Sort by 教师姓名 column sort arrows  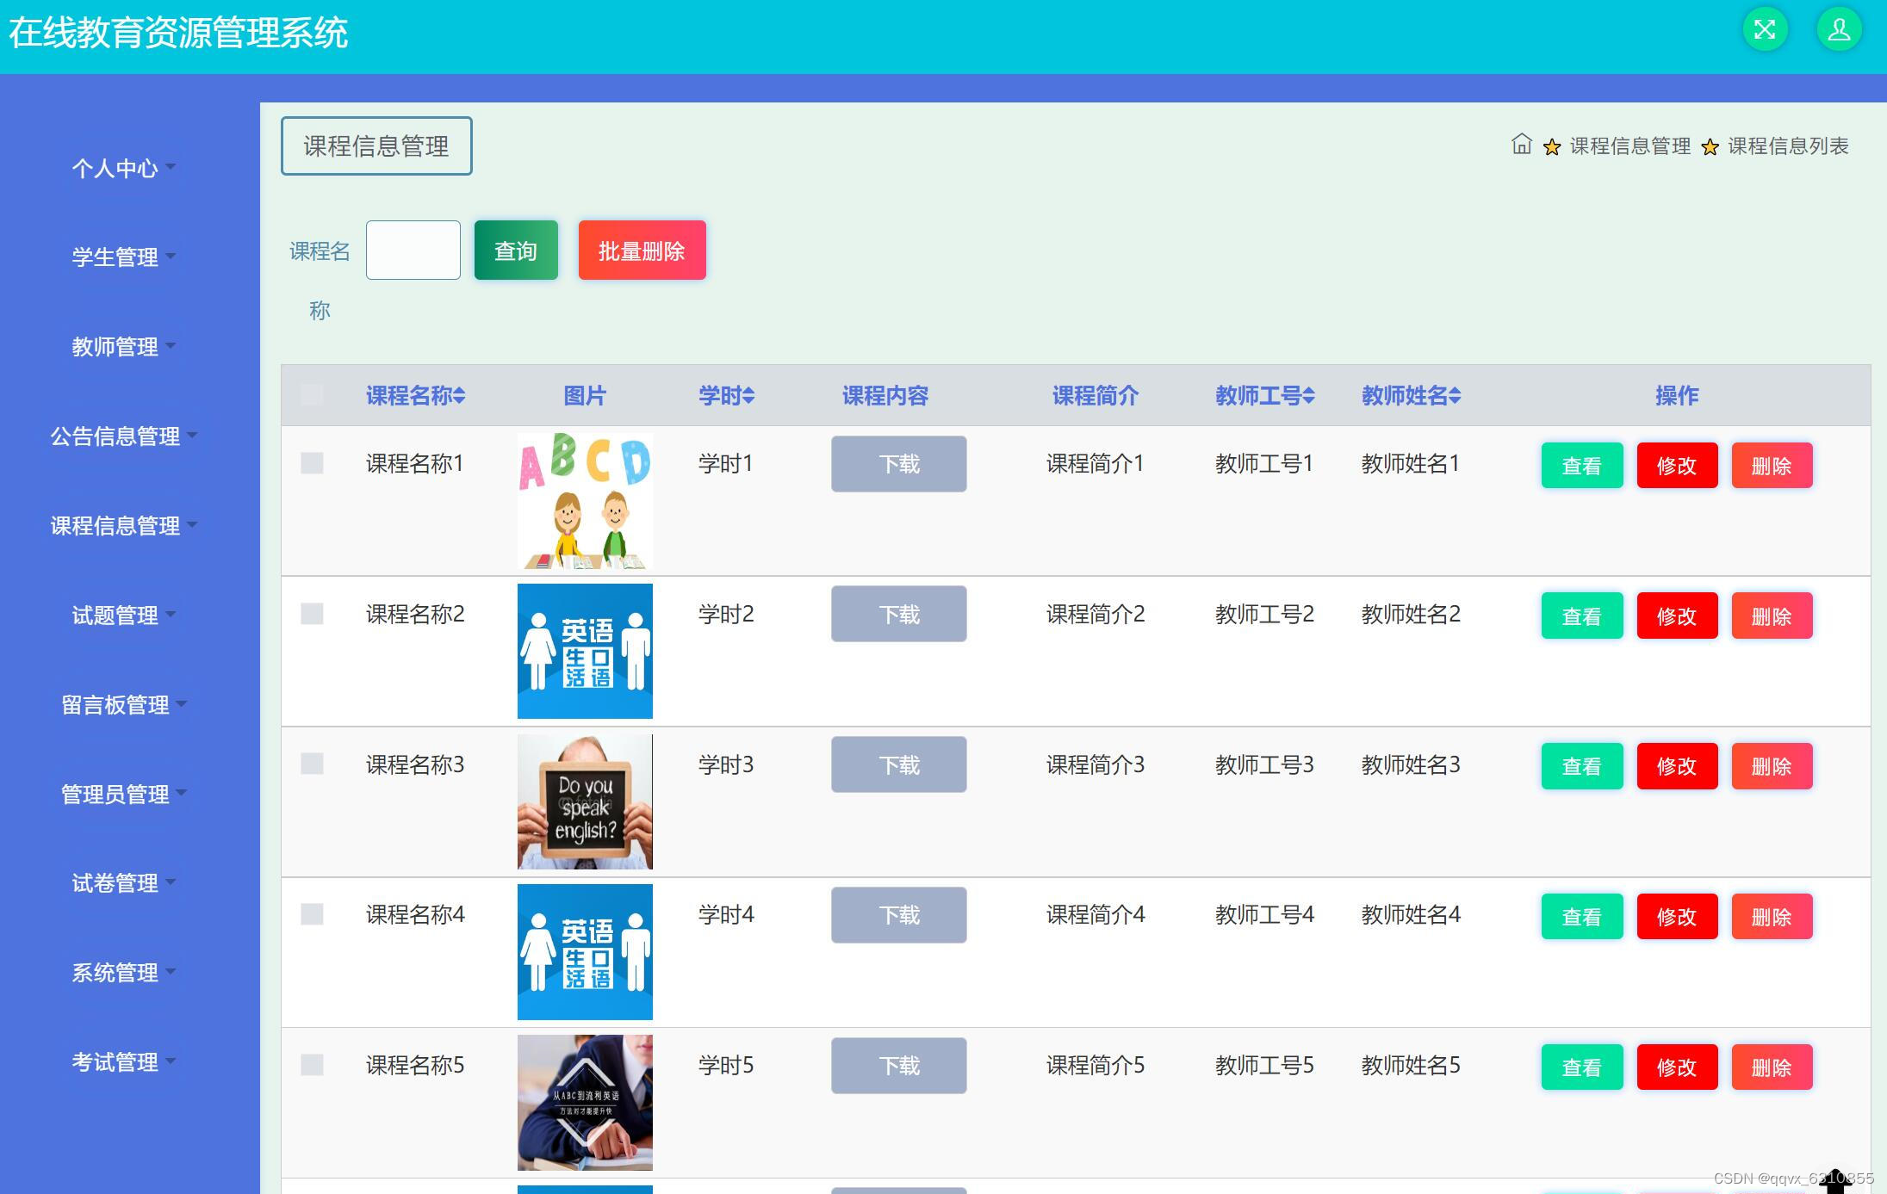[x=1455, y=395]
